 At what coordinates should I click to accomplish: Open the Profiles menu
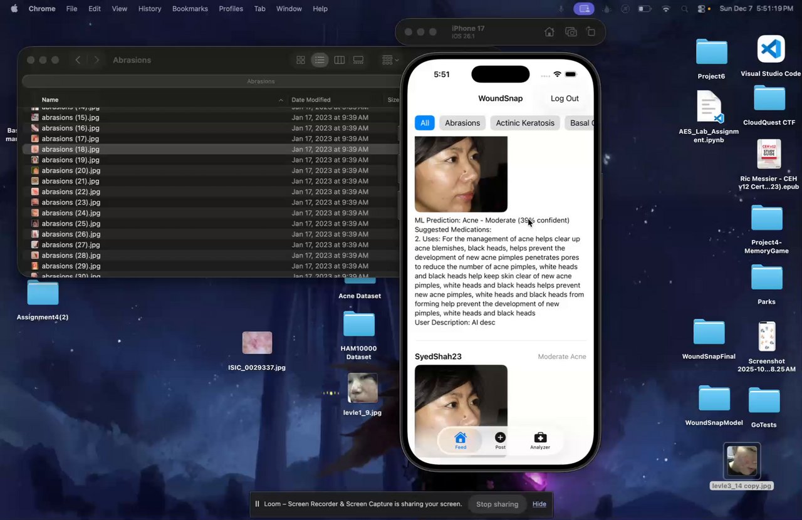pos(231,9)
